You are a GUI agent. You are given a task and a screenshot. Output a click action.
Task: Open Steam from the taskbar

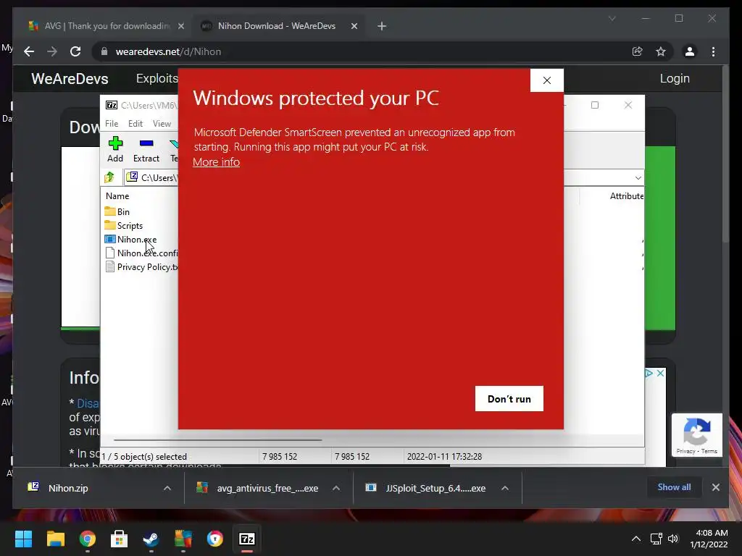pyautogui.click(x=151, y=539)
